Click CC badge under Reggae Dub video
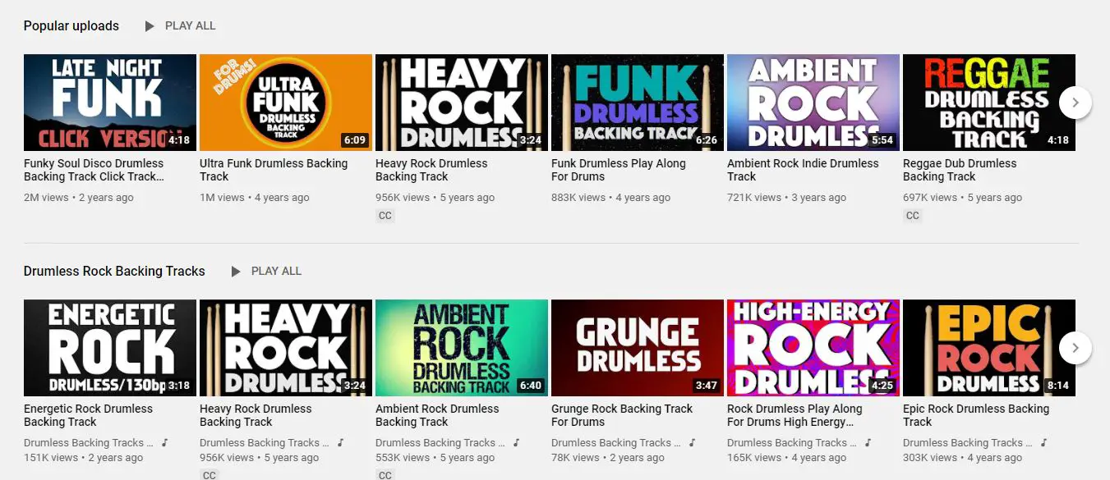1110x480 pixels. [x=912, y=216]
